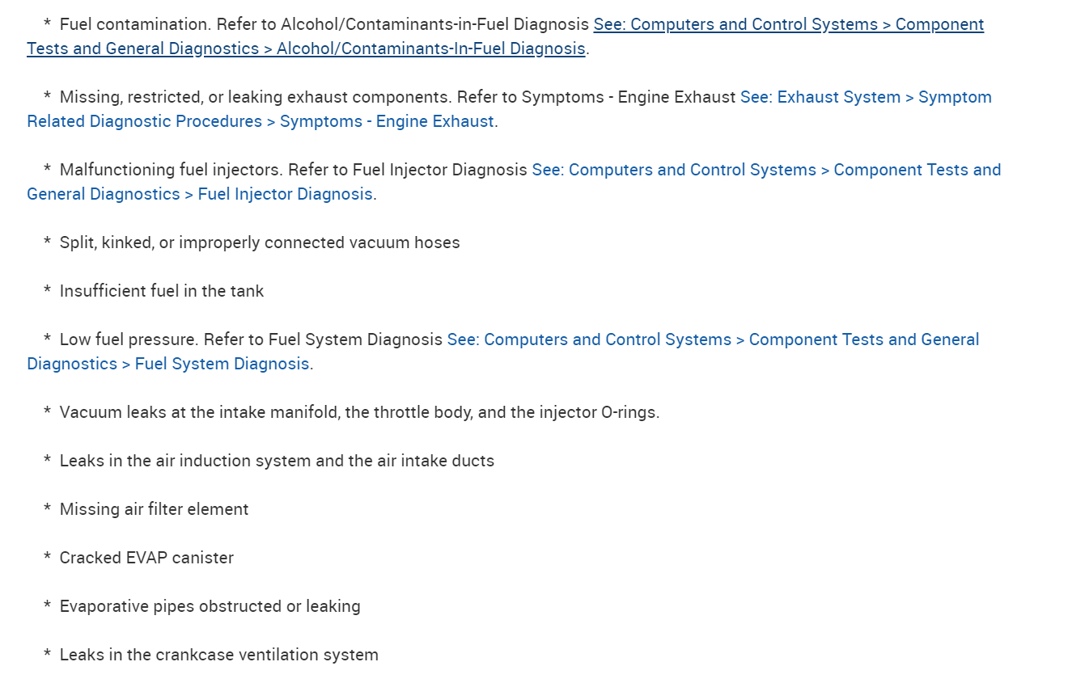1089x683 pixels.
Task: Click 'Vacuum leaks at the intake manifold' line
Action: pos(359,412)
